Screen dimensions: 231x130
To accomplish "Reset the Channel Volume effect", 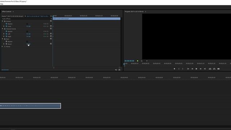I will (51, 29).
